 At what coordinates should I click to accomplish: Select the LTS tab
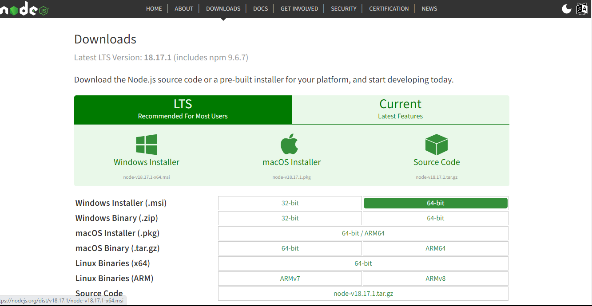point(183,110)
